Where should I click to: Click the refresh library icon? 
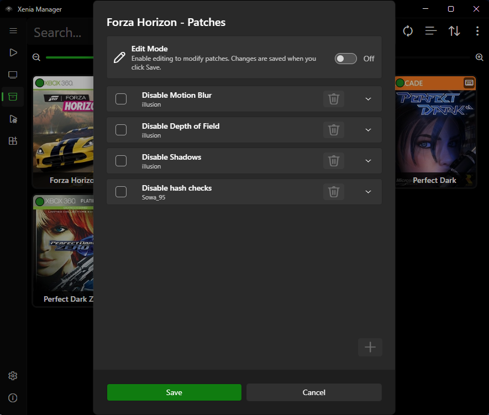click(408, 31)
